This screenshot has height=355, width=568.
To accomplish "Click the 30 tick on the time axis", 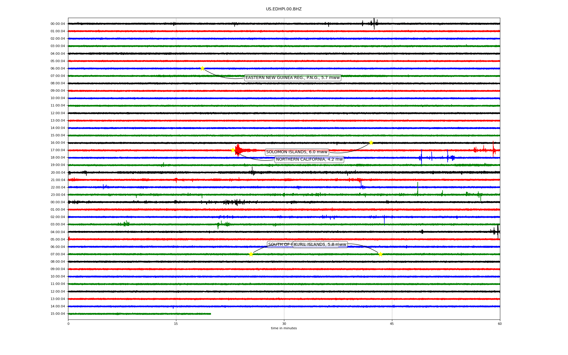I will 284,324.
